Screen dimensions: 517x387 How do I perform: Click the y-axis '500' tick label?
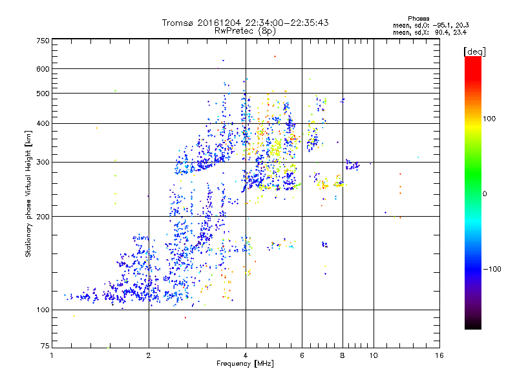point(43,94)
